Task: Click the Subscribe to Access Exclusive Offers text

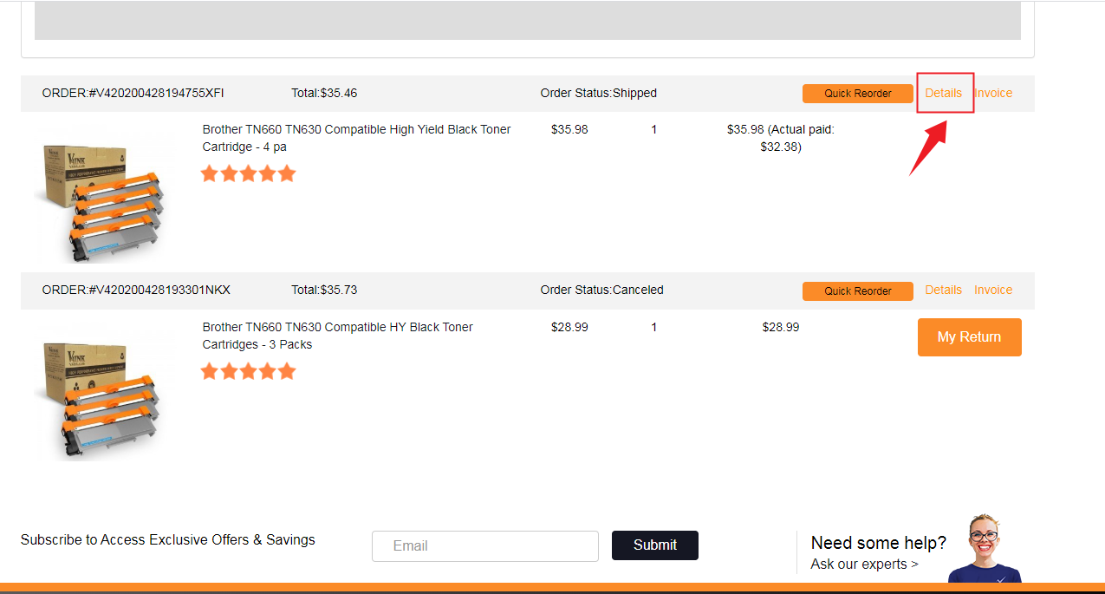Action: (168, 540)
